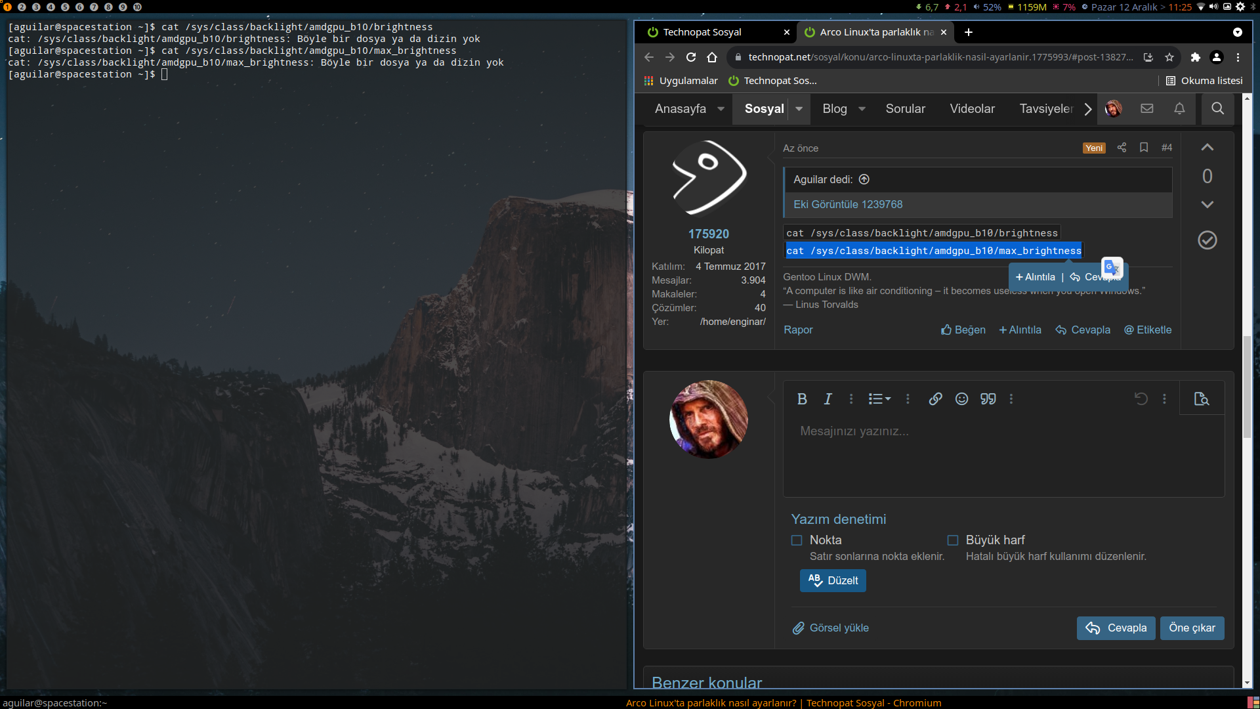This screenshot has width=1260, height=709.
Task: Open the list formatting dropdown
Action: tap(879, 399)
